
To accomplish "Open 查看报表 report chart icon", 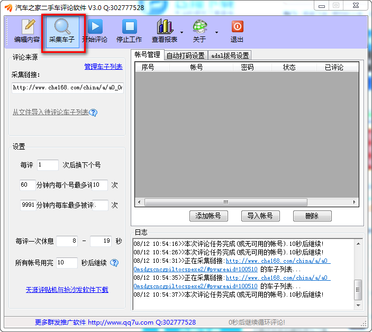I will point(165,31).
